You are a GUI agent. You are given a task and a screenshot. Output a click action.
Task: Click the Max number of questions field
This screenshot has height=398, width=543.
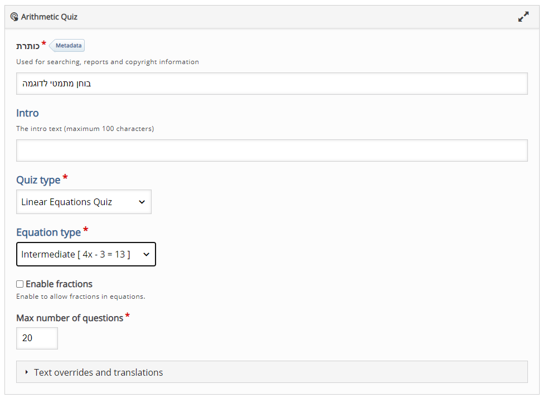(x=37, y=338)
